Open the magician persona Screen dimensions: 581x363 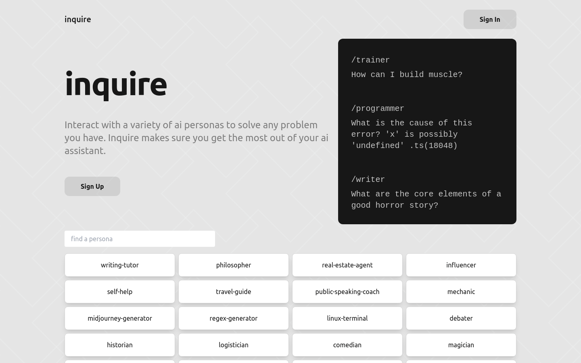coord(461,345)
